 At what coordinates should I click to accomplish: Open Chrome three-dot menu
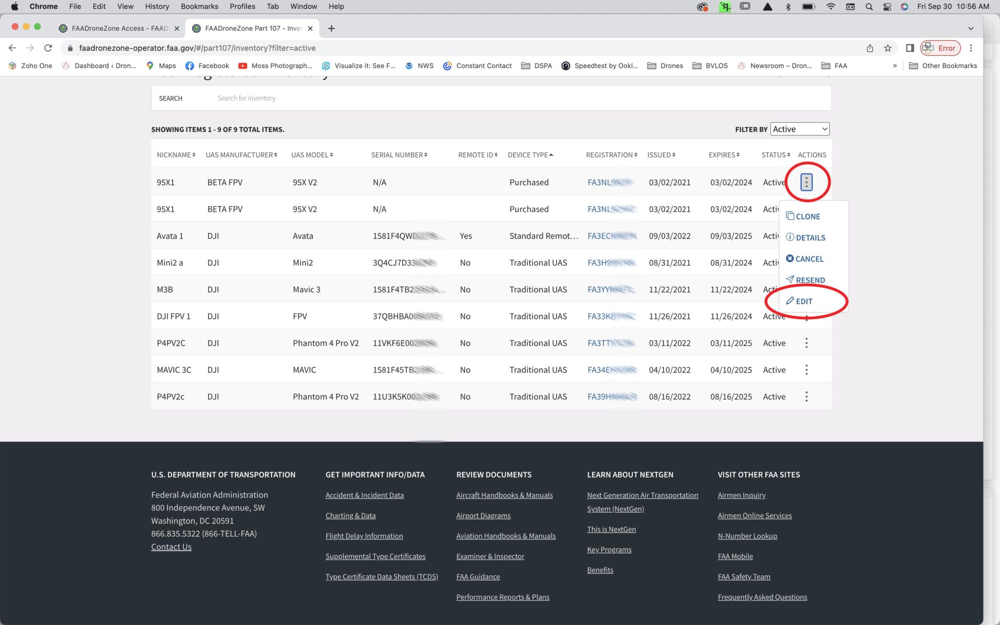coord(971,48)
